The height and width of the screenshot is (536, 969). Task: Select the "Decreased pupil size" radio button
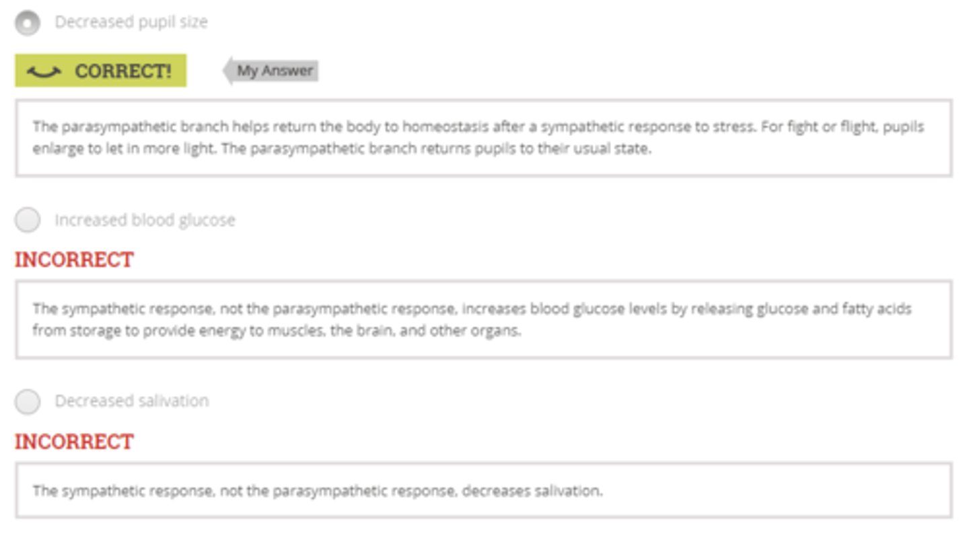tap(27, 23)
